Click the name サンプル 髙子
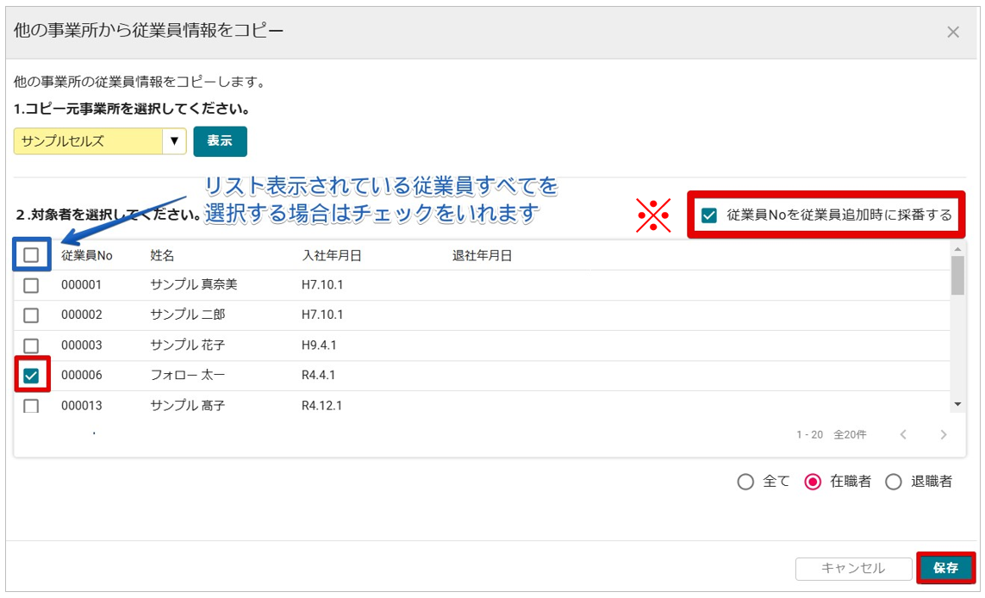Viewport: 985px width, 598px height. [x=188, y=405]
